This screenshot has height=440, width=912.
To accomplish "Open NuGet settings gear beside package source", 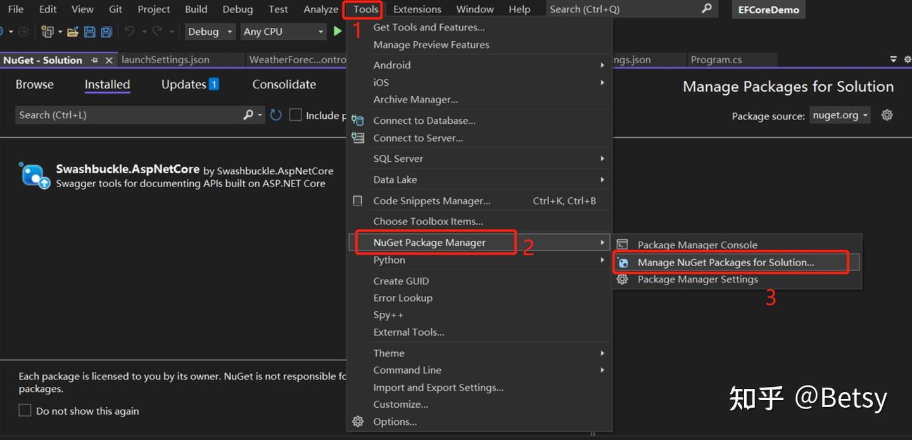I will 887,116.
